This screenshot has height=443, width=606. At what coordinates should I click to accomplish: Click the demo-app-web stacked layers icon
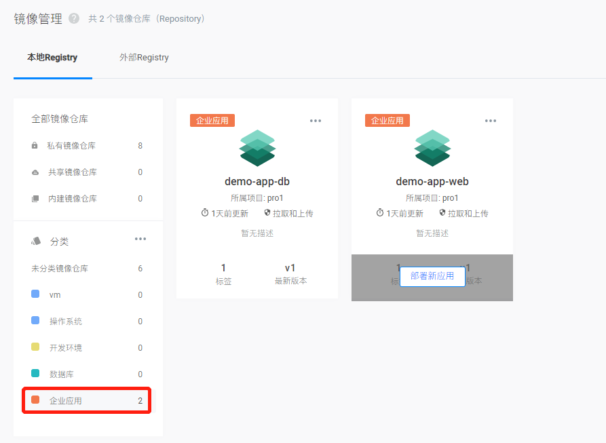click(432, 148)
